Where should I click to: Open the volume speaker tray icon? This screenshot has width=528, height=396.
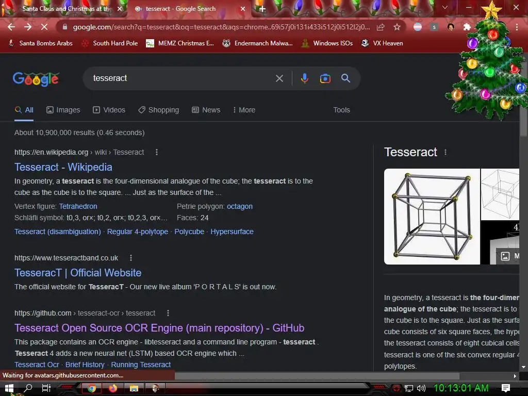(421, 388)
